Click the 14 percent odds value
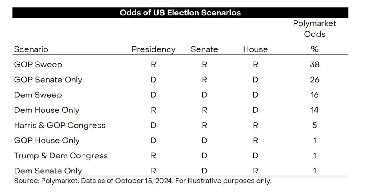 point(314,110)
